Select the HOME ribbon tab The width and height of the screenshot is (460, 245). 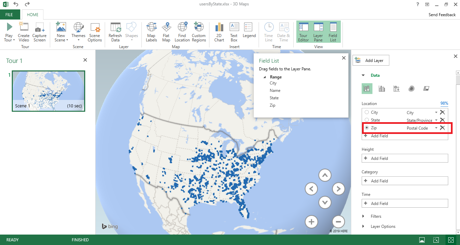(33, 14)
